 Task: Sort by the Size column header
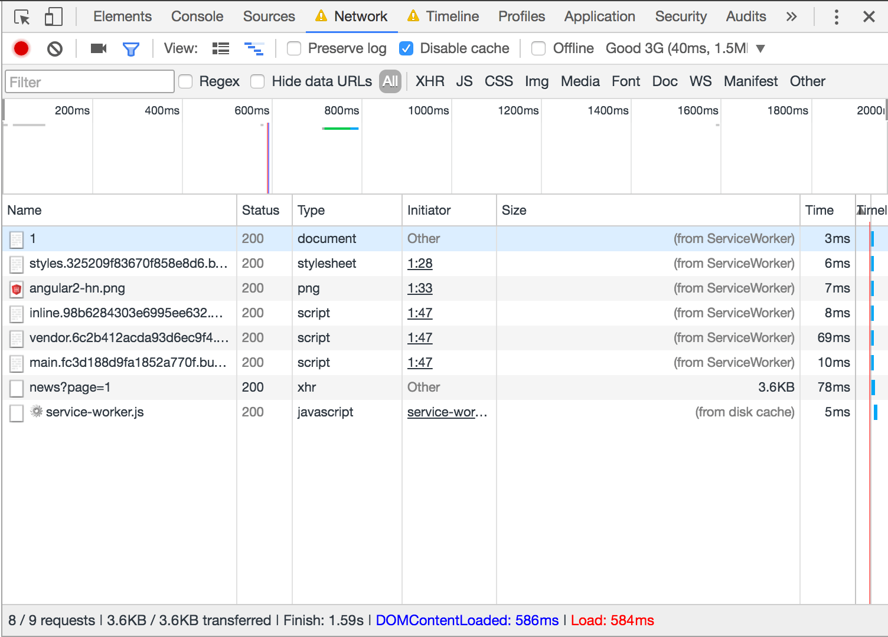(648, 210)
